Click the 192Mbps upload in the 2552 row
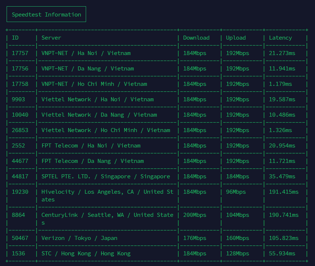The image size is (315, 266). (237, 146)
